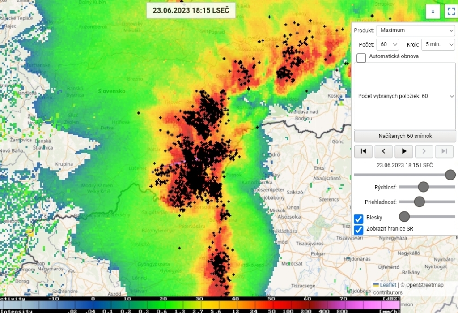The image size is (458, 313).
Task: Adjust the Rýchlosť speed slider
Action: pyautogui.click(x=423, y=187)
